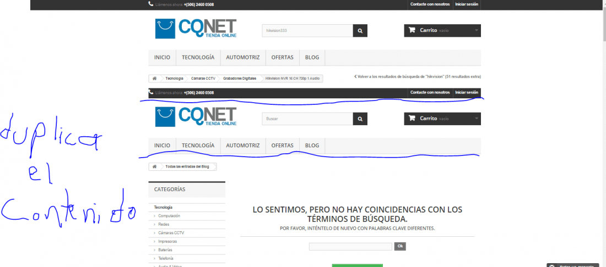Screen dimensions: 606x267
Task: Click the green button below the retry field
Action: click(357, 265)
